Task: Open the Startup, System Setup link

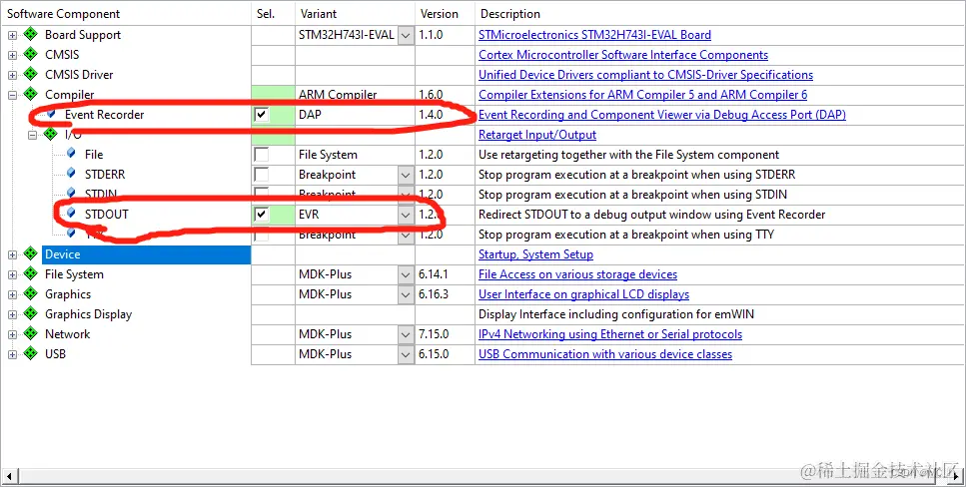Action: 536,254
